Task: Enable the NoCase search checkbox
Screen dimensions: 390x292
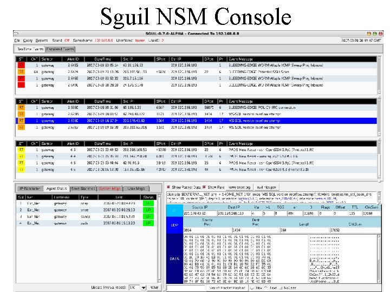Action: pyautogui.click(x=281, y=288)
